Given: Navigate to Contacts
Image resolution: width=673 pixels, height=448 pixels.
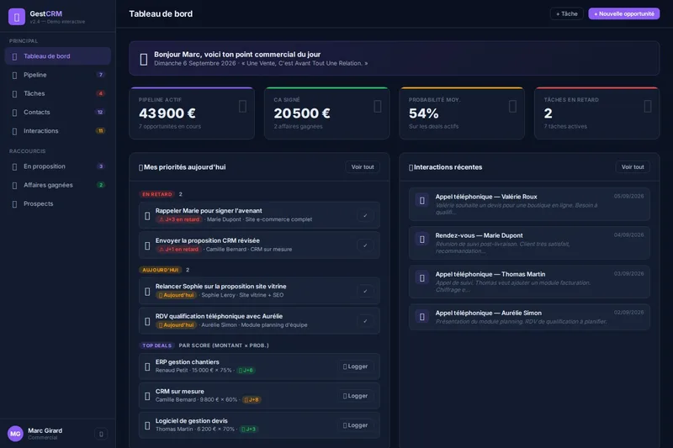Looking at the screenshot, I should (x=58, y=113).
